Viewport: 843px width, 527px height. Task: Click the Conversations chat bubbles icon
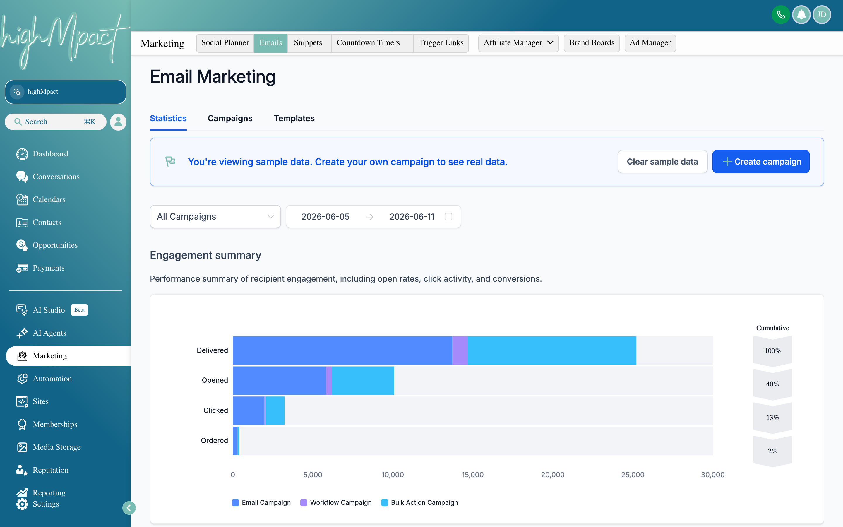pos(22,177)
